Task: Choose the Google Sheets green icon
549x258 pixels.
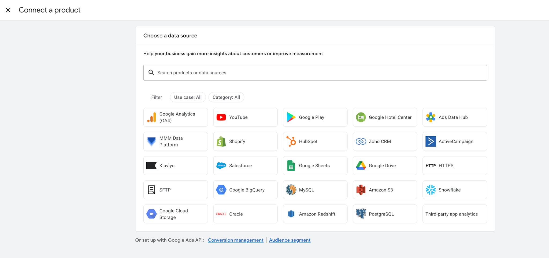Action: (x=291, y=166)
